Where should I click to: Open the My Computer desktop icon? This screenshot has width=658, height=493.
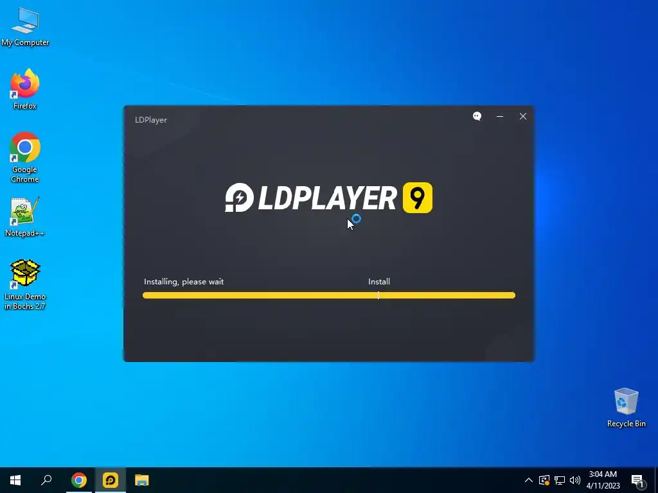[x=25, y=26]
